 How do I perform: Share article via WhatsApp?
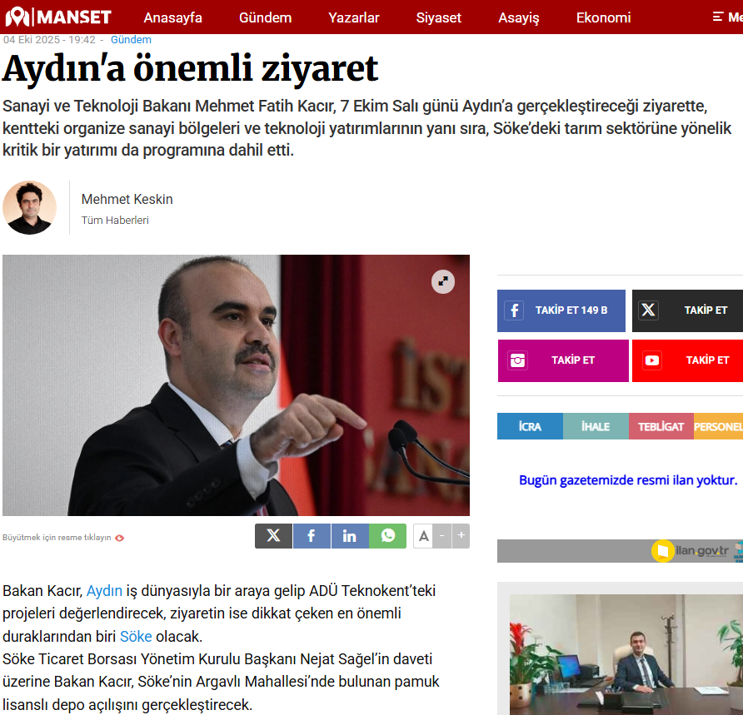387,535
